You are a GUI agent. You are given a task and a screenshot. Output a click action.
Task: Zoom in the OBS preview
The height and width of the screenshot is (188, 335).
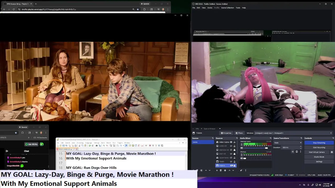[202, 129]
